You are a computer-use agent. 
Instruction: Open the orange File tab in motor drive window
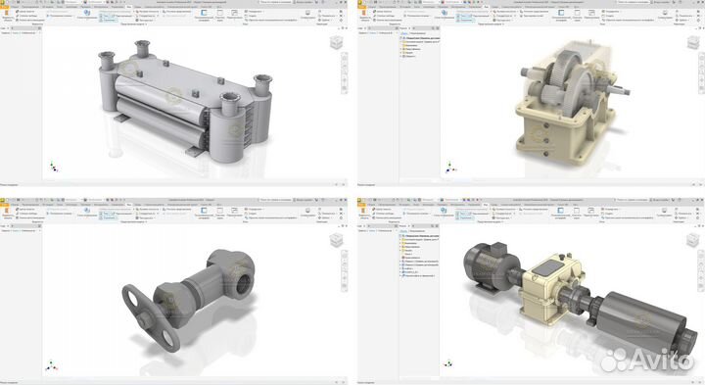pos(361,205)
